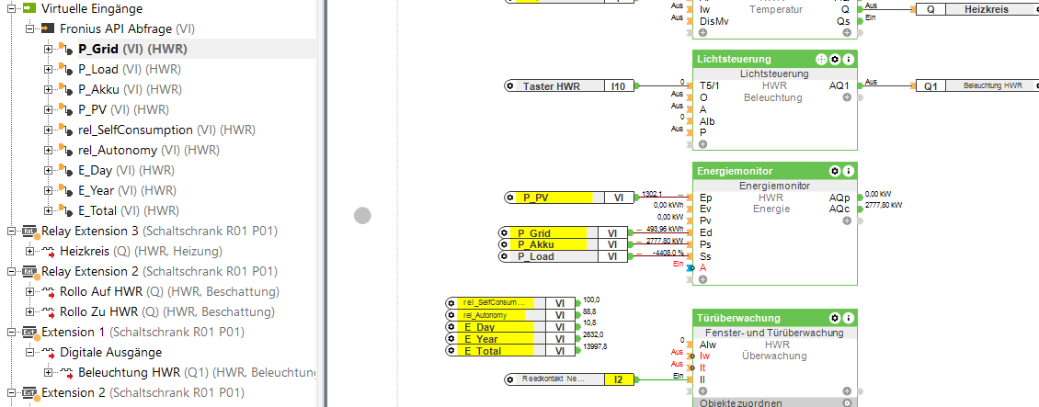The height and width of the screenshot is (407, 1039).
Task: Expand Heizkreis tree node
Action: (29, 252)
